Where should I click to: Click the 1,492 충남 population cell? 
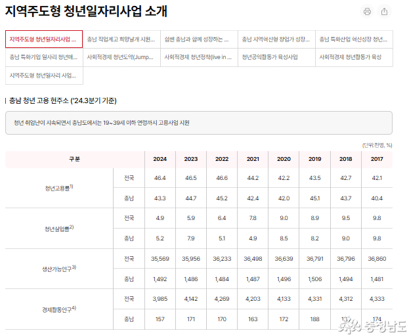(160, 279)
